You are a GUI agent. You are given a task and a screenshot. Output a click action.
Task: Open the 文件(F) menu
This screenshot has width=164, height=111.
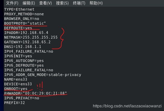[12, 3]
